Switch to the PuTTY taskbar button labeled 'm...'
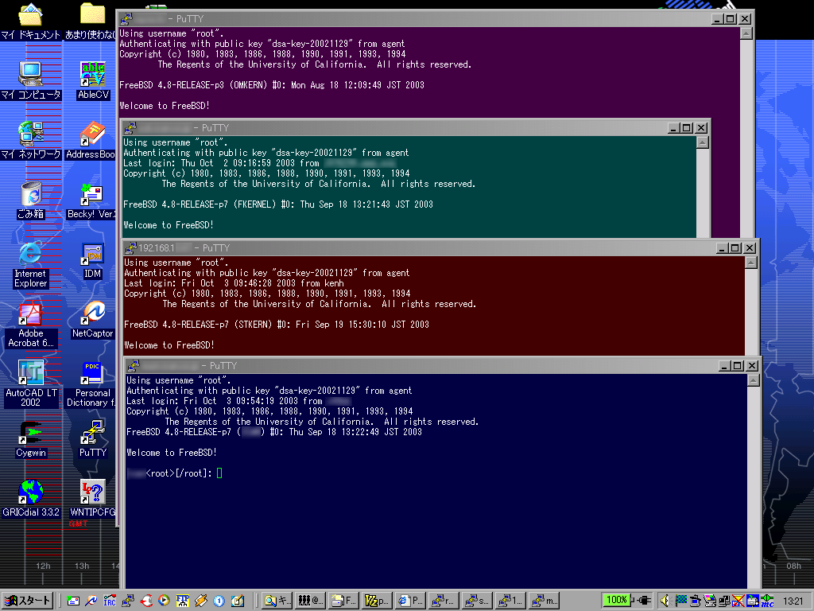 click(x=545, y=601)
